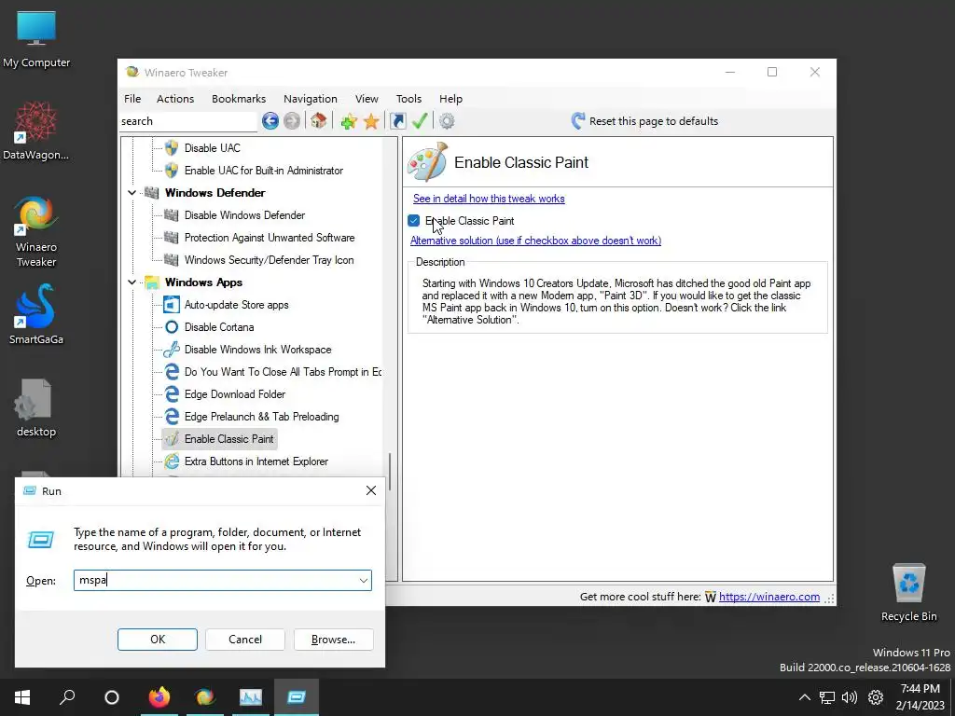Click the greyed Forward arrow in toolbar

(x=292, y=121)
